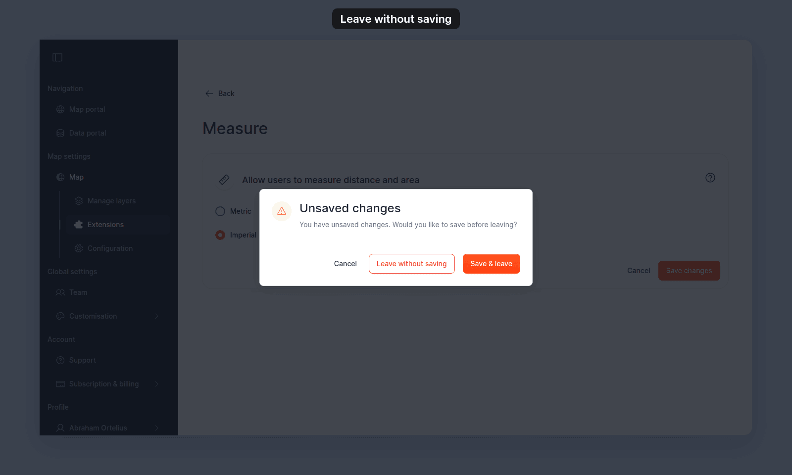Click the Manage layers stack icon
The image size is (792, 475).
coord(79,201)
